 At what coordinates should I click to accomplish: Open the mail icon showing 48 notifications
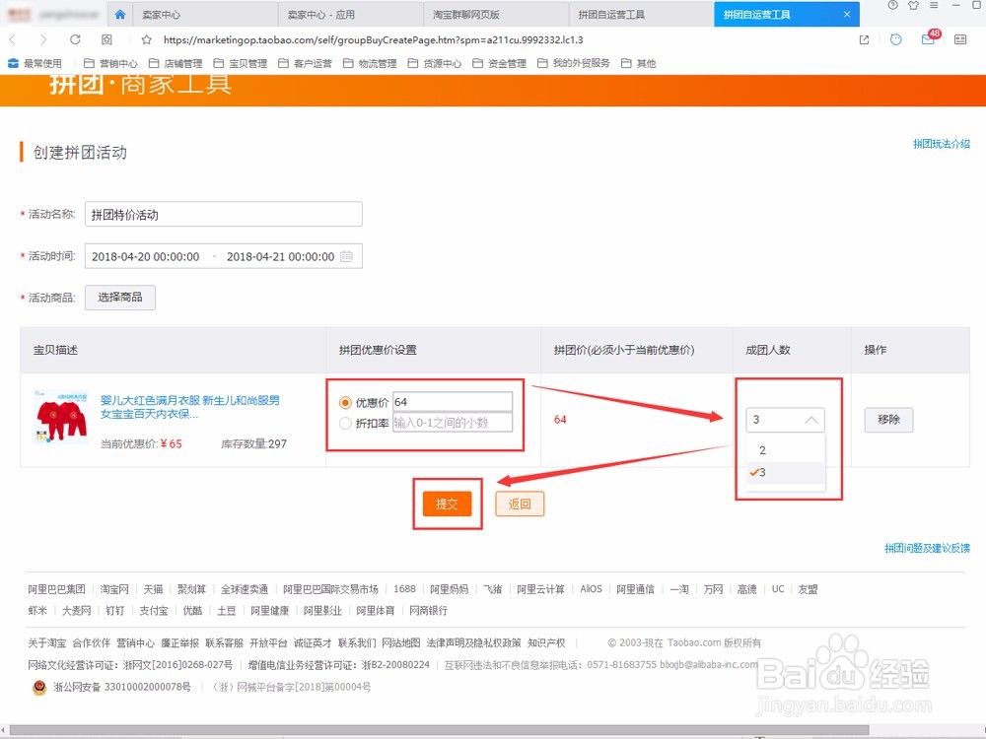pos(928,39)
